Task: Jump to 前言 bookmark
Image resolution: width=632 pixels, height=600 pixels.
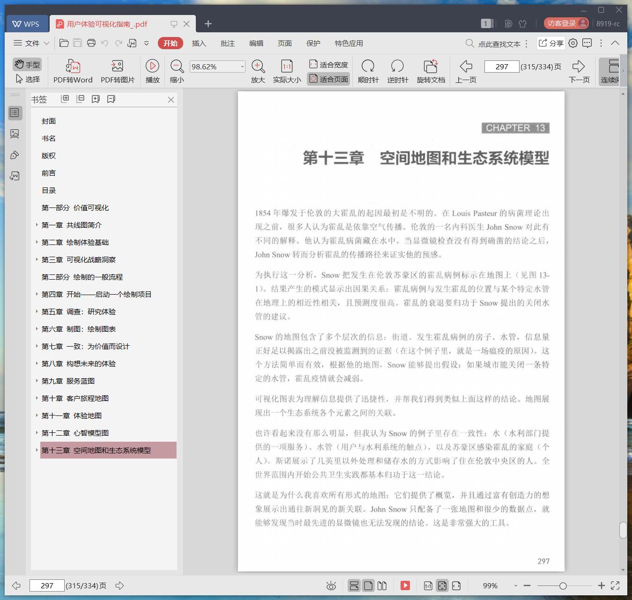Action: coord(49,173)
